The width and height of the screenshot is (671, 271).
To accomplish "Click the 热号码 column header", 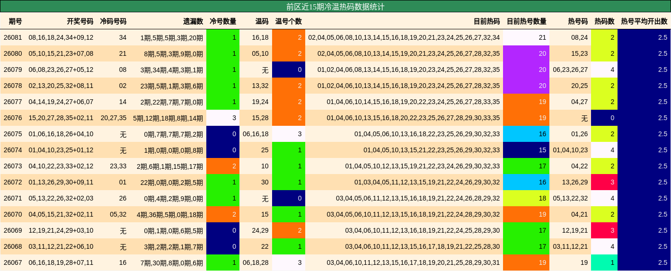I will [578, 21].
